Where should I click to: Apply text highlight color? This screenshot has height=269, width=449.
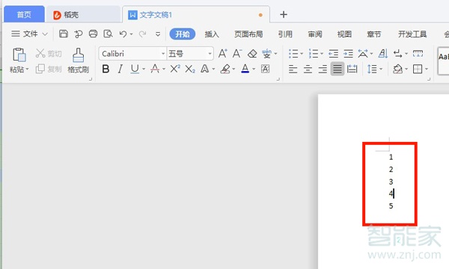(x=225, y=69)
